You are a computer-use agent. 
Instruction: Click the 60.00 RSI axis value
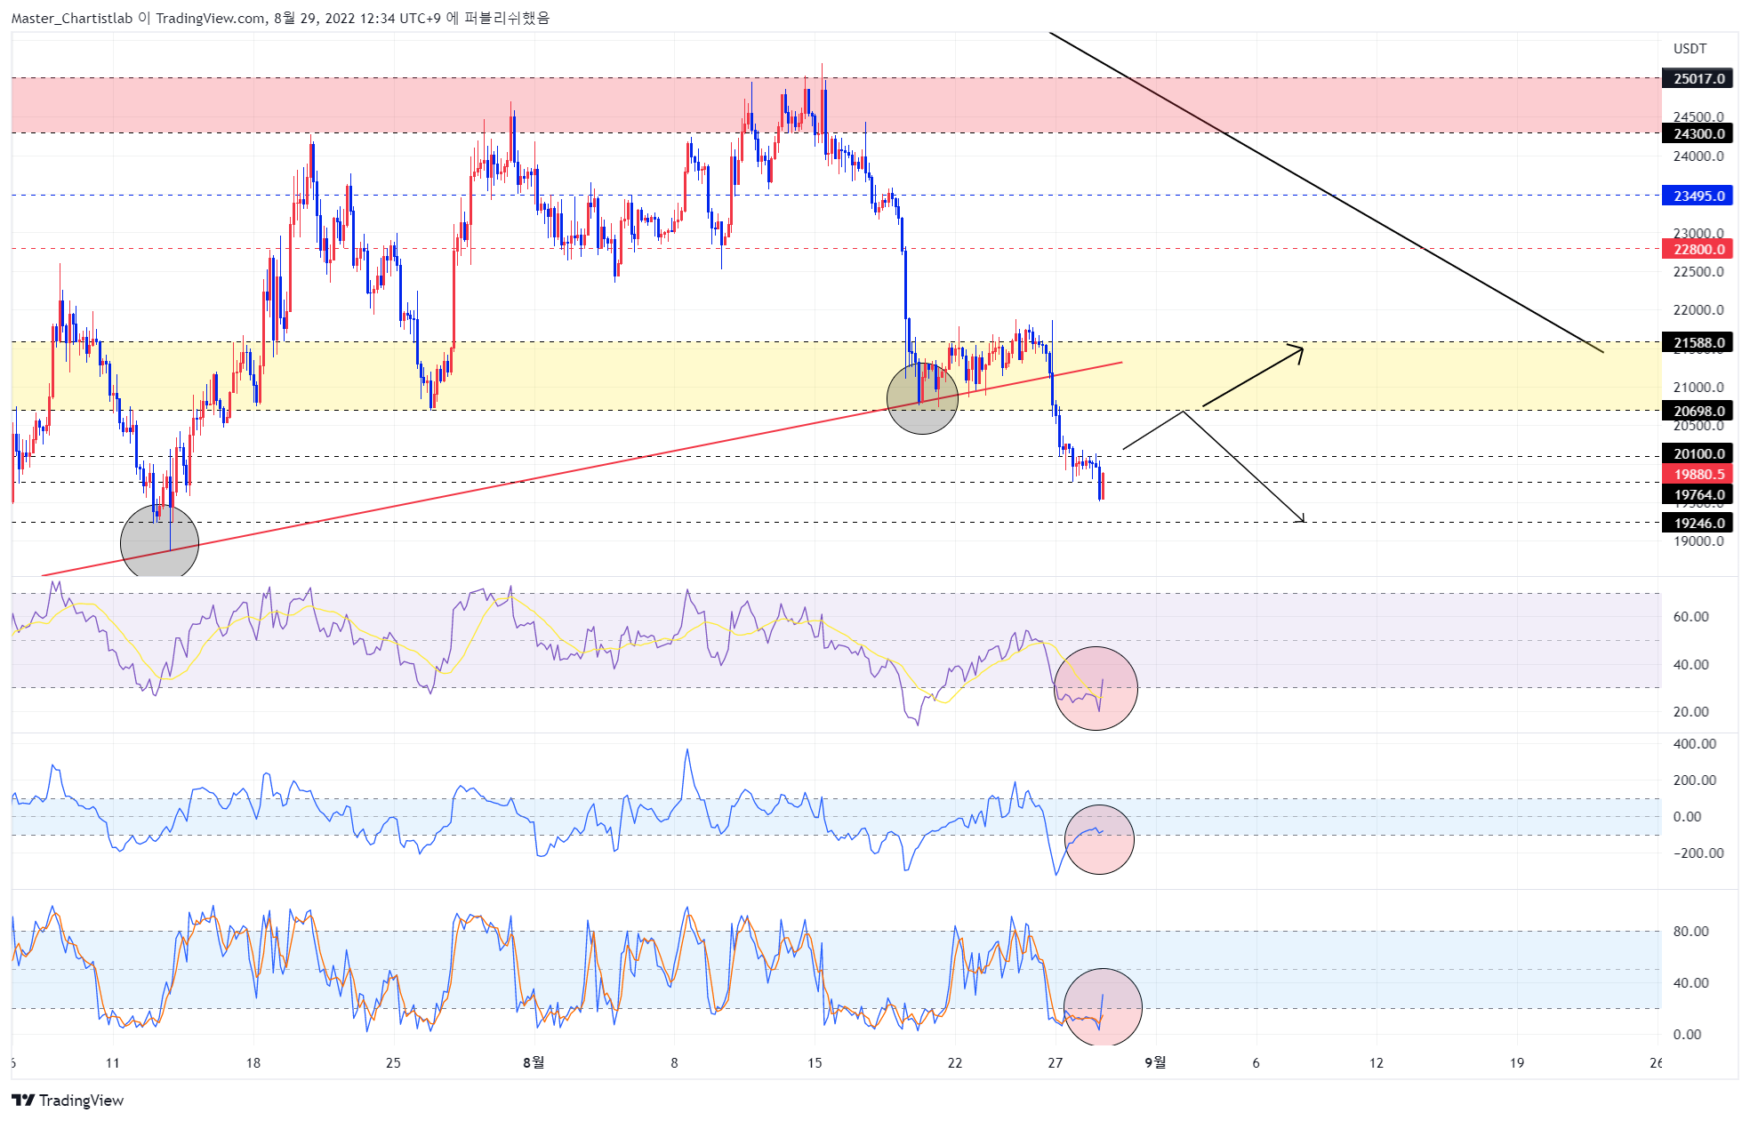click(x=1690, y=616)
